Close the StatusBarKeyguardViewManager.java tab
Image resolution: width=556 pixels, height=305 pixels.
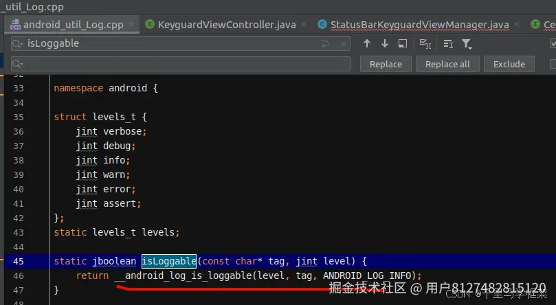click(517, 25)
